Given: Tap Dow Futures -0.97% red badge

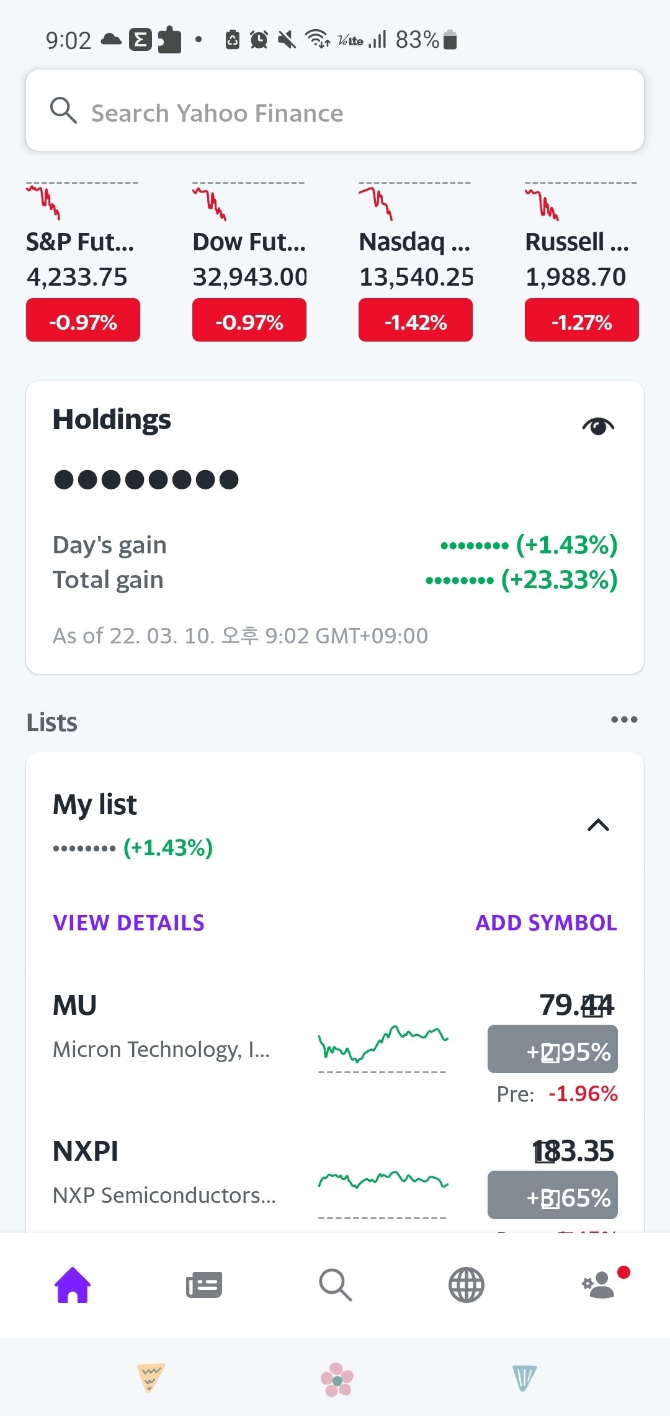Looking at the screenshot, I should tap(249, 320).
